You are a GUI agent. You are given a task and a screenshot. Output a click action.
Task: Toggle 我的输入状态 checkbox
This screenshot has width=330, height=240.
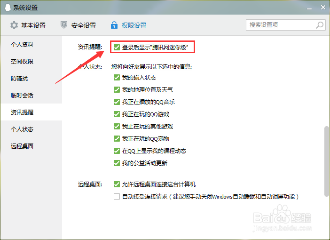click(117, 78)
